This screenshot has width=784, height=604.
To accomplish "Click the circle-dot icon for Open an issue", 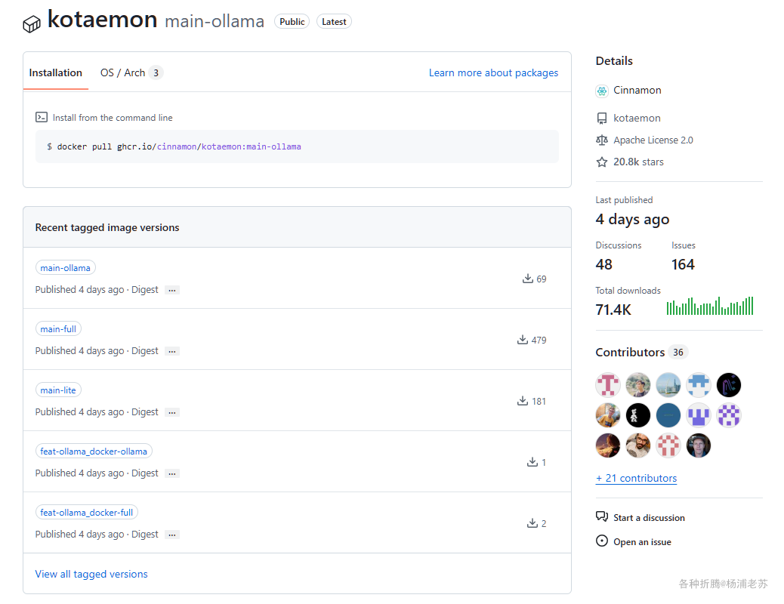I will 602,541.
